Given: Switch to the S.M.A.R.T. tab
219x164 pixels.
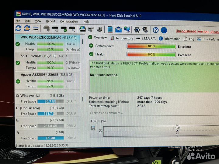Looking at the screenshot, I should pos(146,39).
